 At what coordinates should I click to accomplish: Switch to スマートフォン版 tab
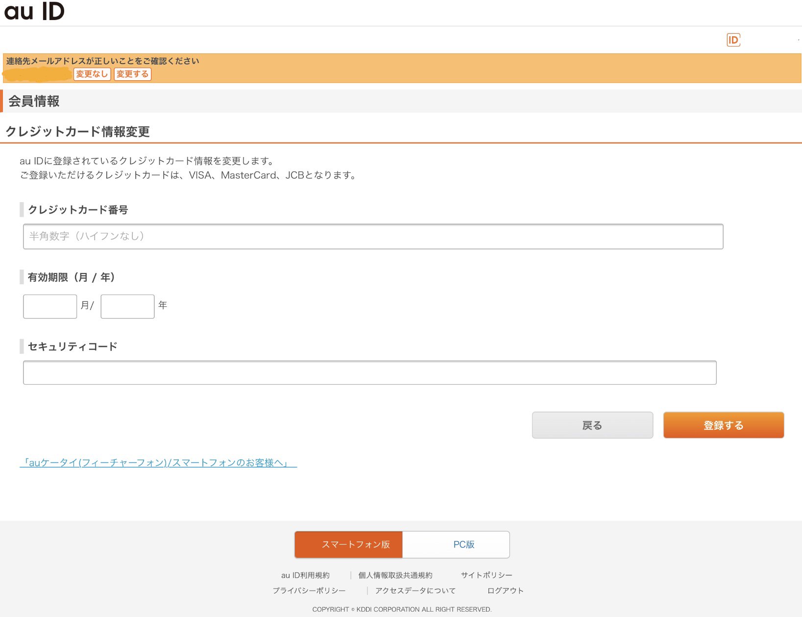[348, 545]
